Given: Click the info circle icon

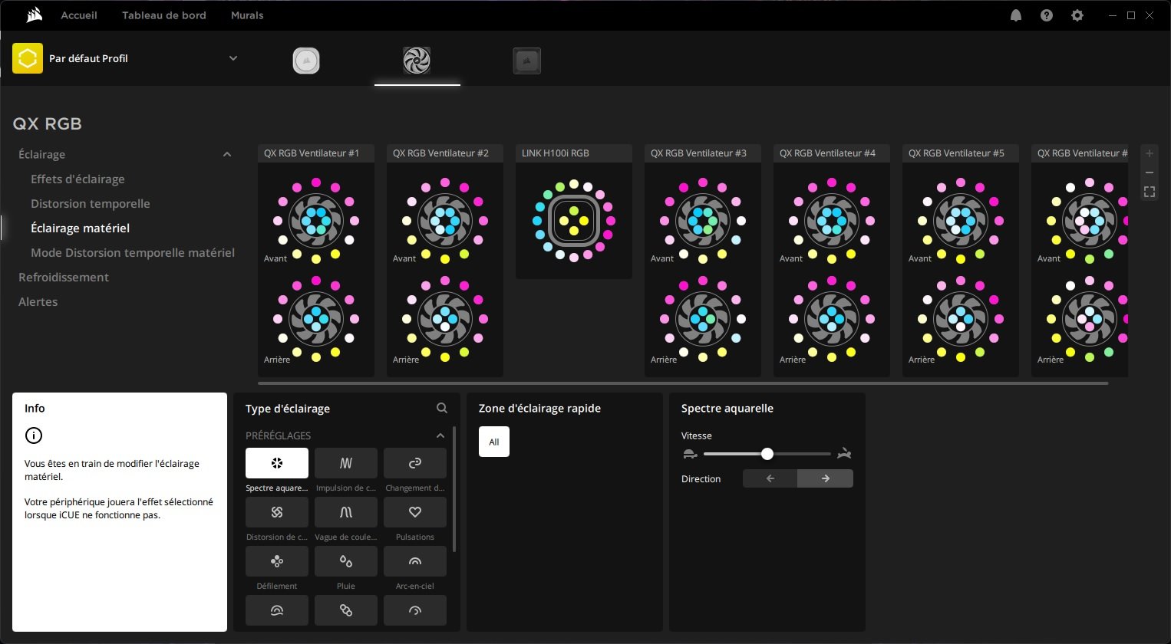Looking at the screenshot, I should point(34,435).
